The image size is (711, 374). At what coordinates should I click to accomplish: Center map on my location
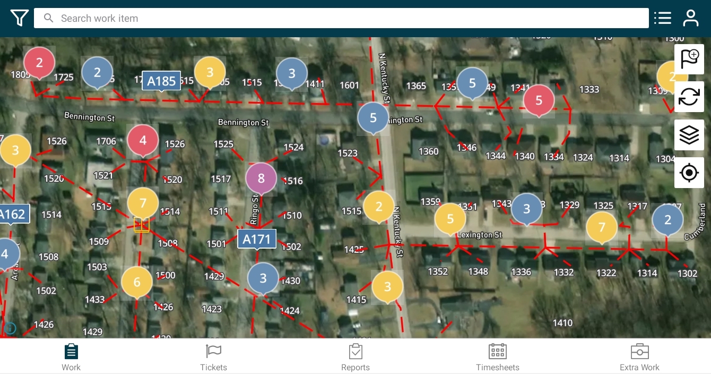click(689, 173)
